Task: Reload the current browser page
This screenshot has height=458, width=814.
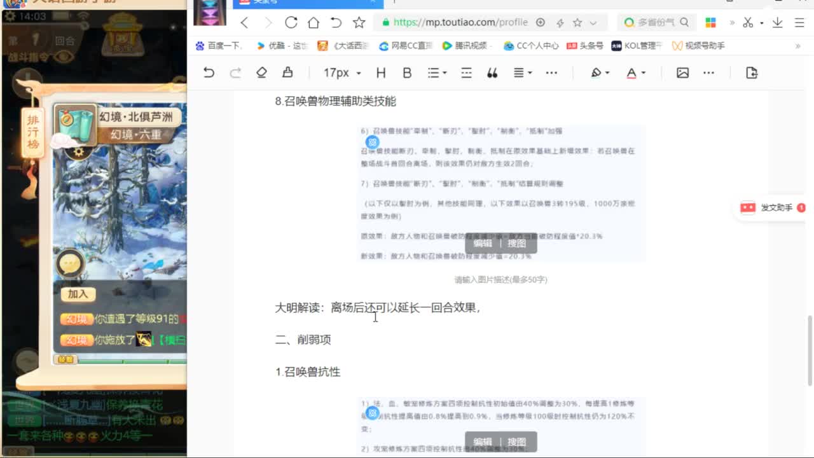Action: (x=291, y=22)
